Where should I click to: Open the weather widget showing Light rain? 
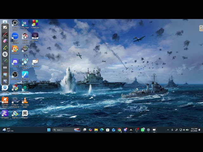[8, 130]
